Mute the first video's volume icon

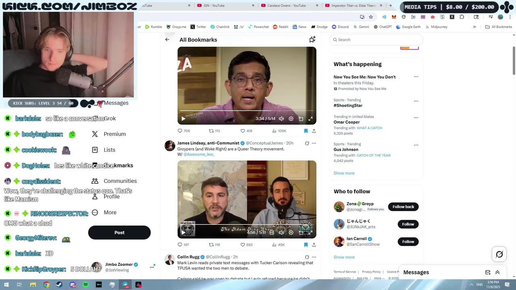[281, 119]
